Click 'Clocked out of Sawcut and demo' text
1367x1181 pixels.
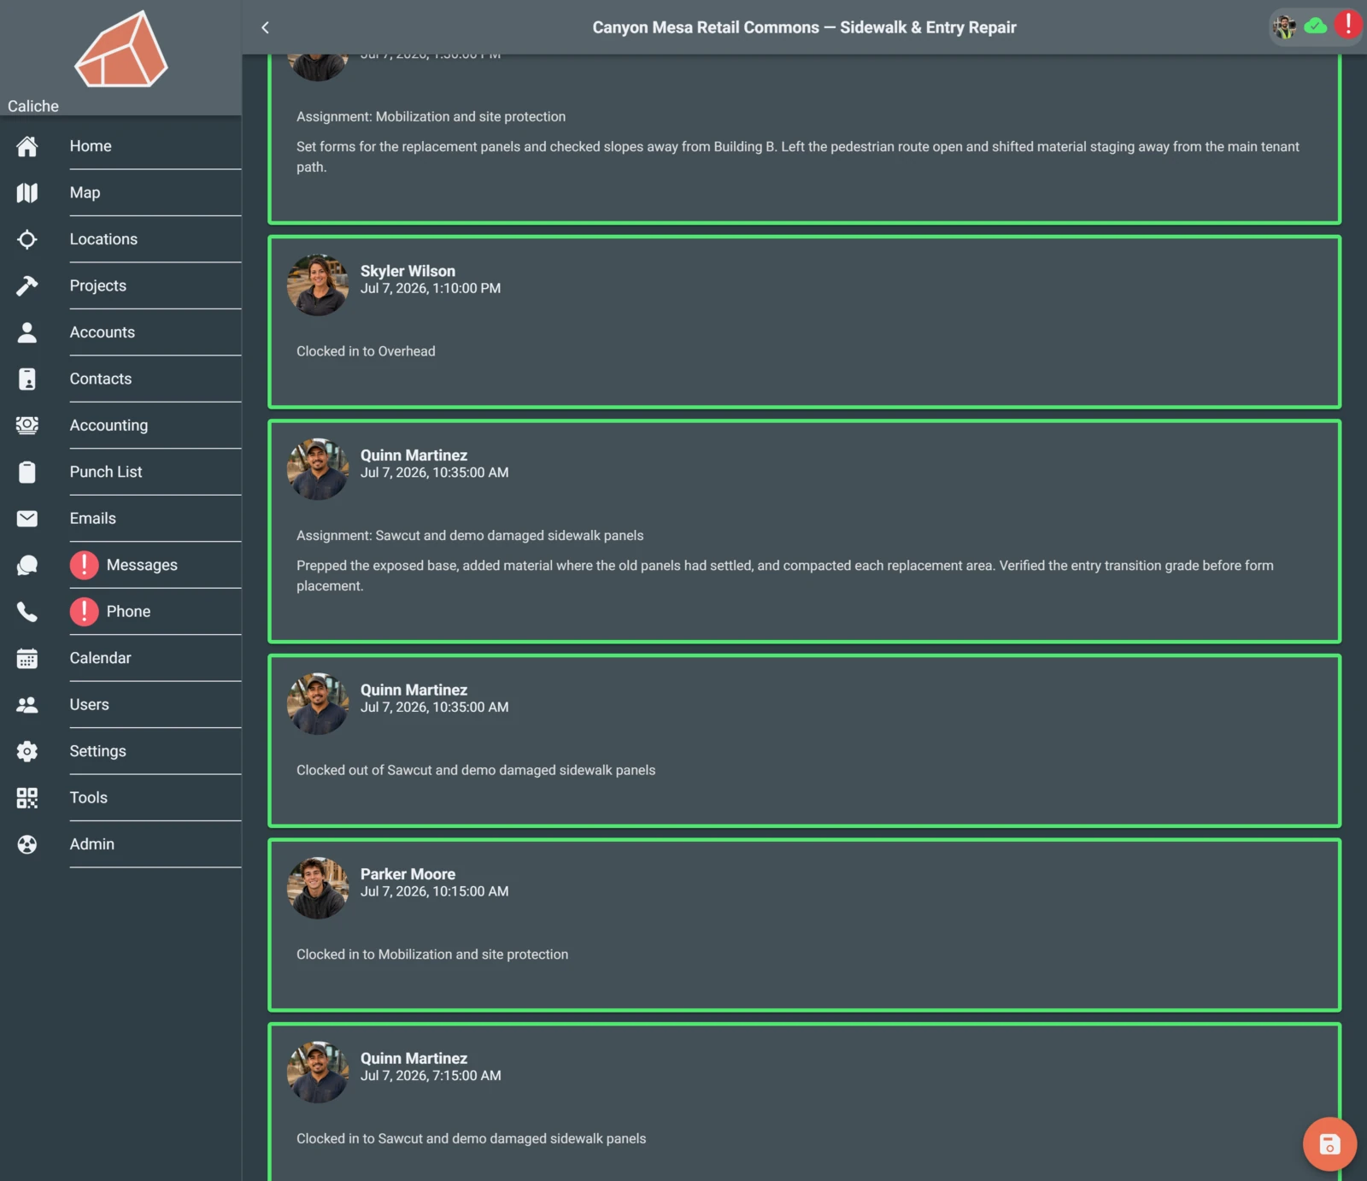(x=476, y=770)
